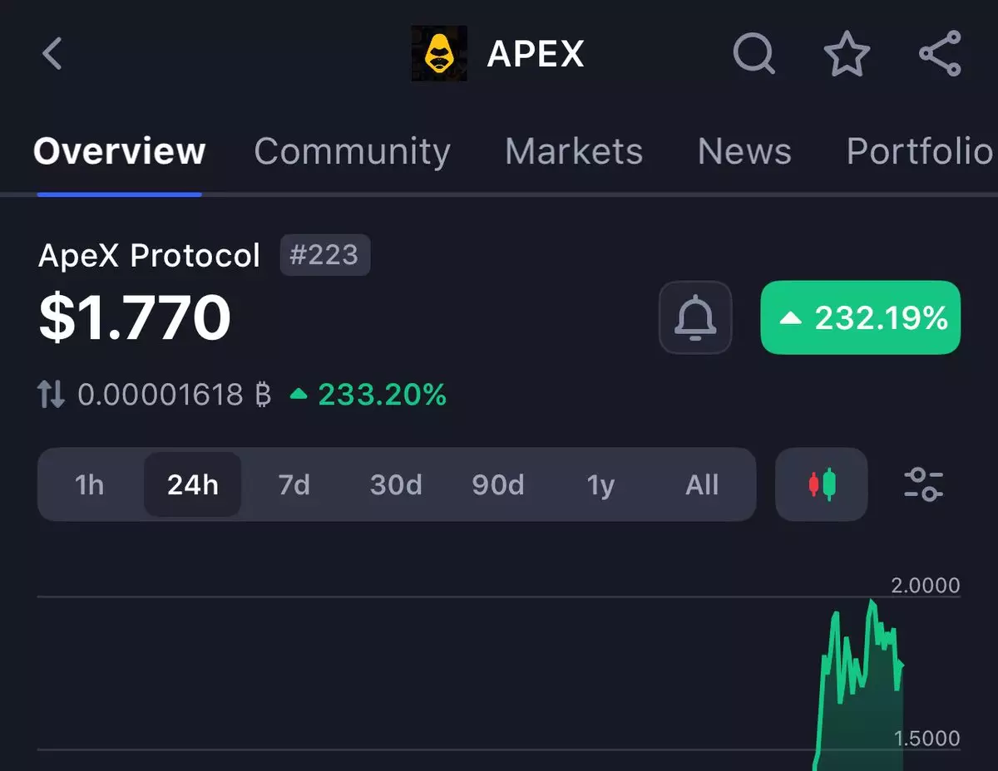Swap price currency with arrows icon

[52, 395]
